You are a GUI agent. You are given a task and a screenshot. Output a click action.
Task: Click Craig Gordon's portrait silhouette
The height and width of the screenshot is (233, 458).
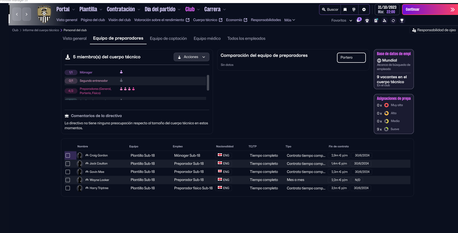click(x=80, y=155)
